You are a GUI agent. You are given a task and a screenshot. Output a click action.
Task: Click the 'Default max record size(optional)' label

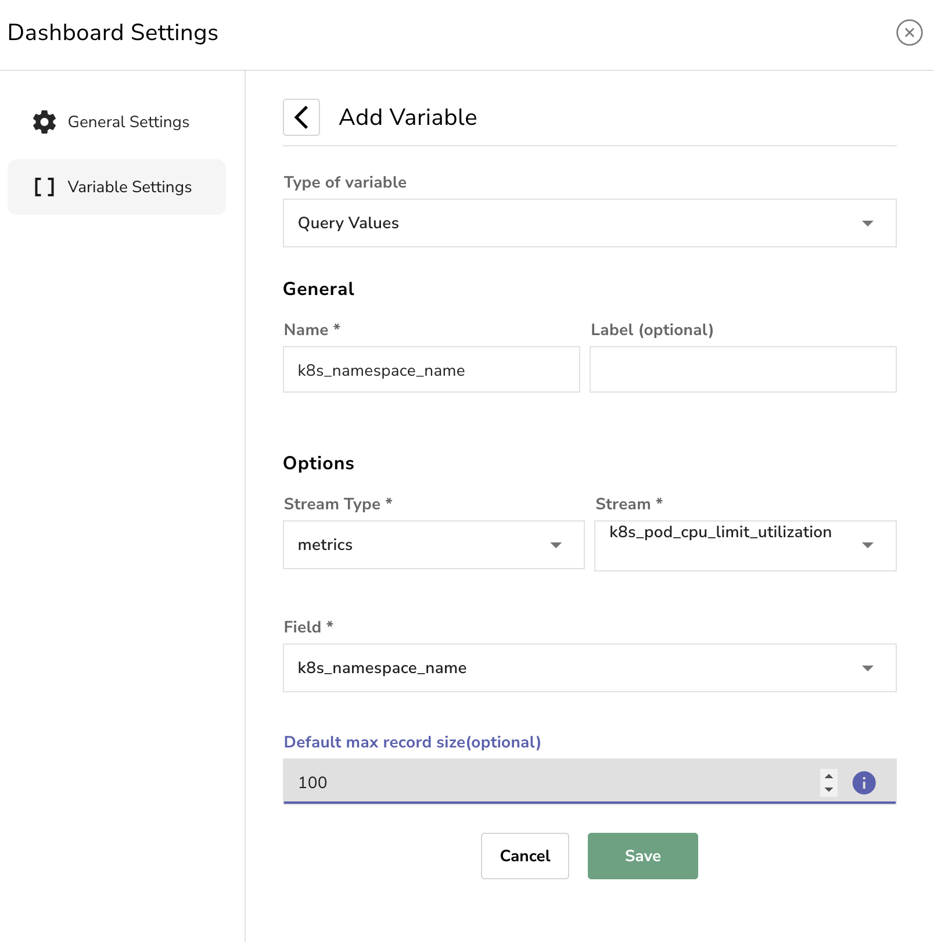pyautogui.click(x=412, y=742)
